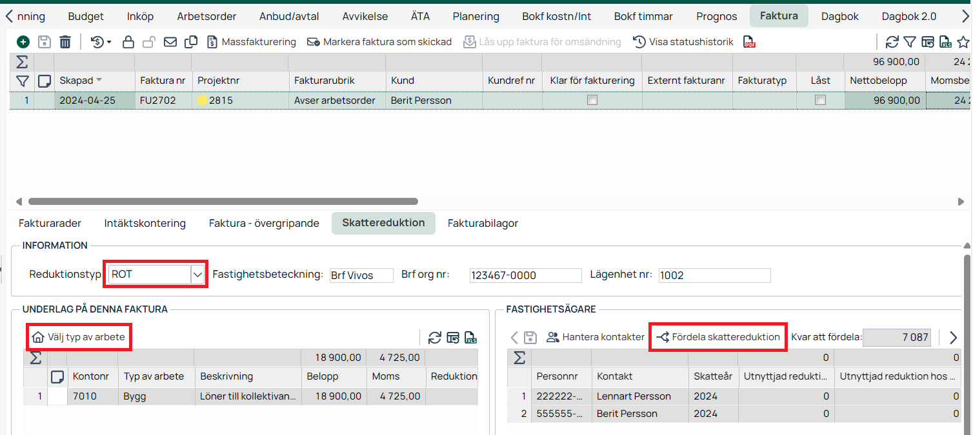Click the Kvar att fördela value 7 087
The height and width of the screenshot is (435, 973).
coord(897,337)
